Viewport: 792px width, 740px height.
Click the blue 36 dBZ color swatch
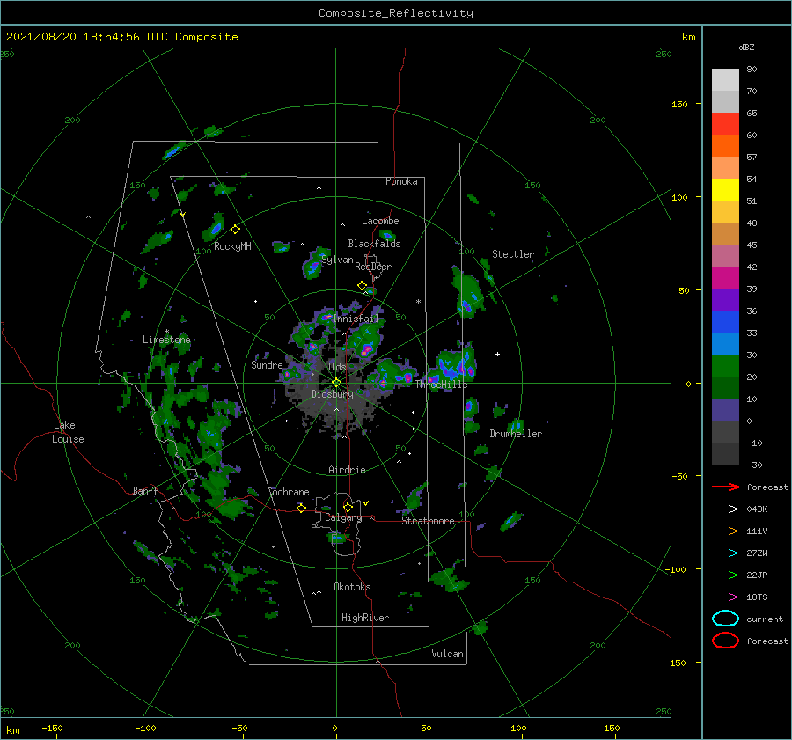coord(725,321)
